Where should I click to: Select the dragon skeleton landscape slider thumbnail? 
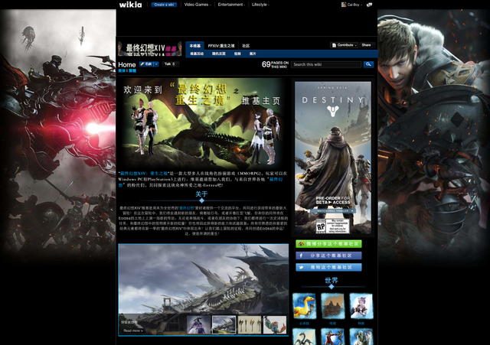pos(224,324)
